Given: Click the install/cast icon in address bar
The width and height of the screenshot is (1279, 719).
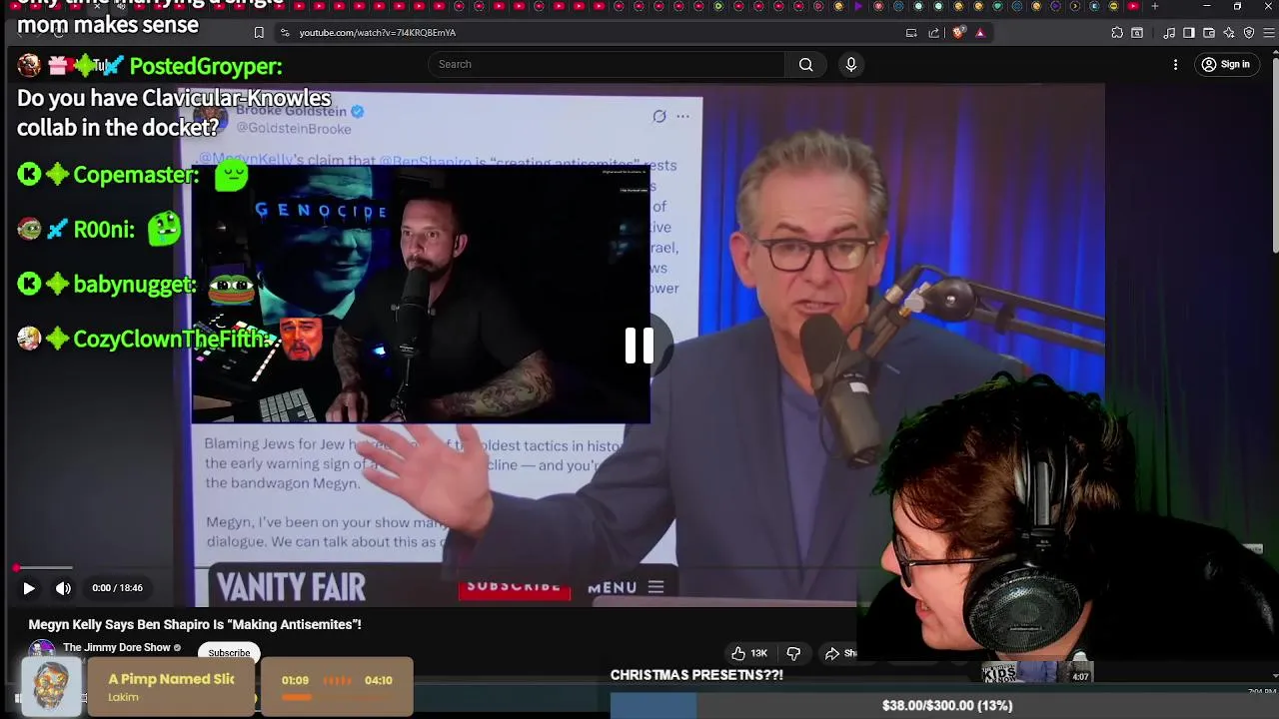Looking at the screenshot, I should tap(911, 32).
